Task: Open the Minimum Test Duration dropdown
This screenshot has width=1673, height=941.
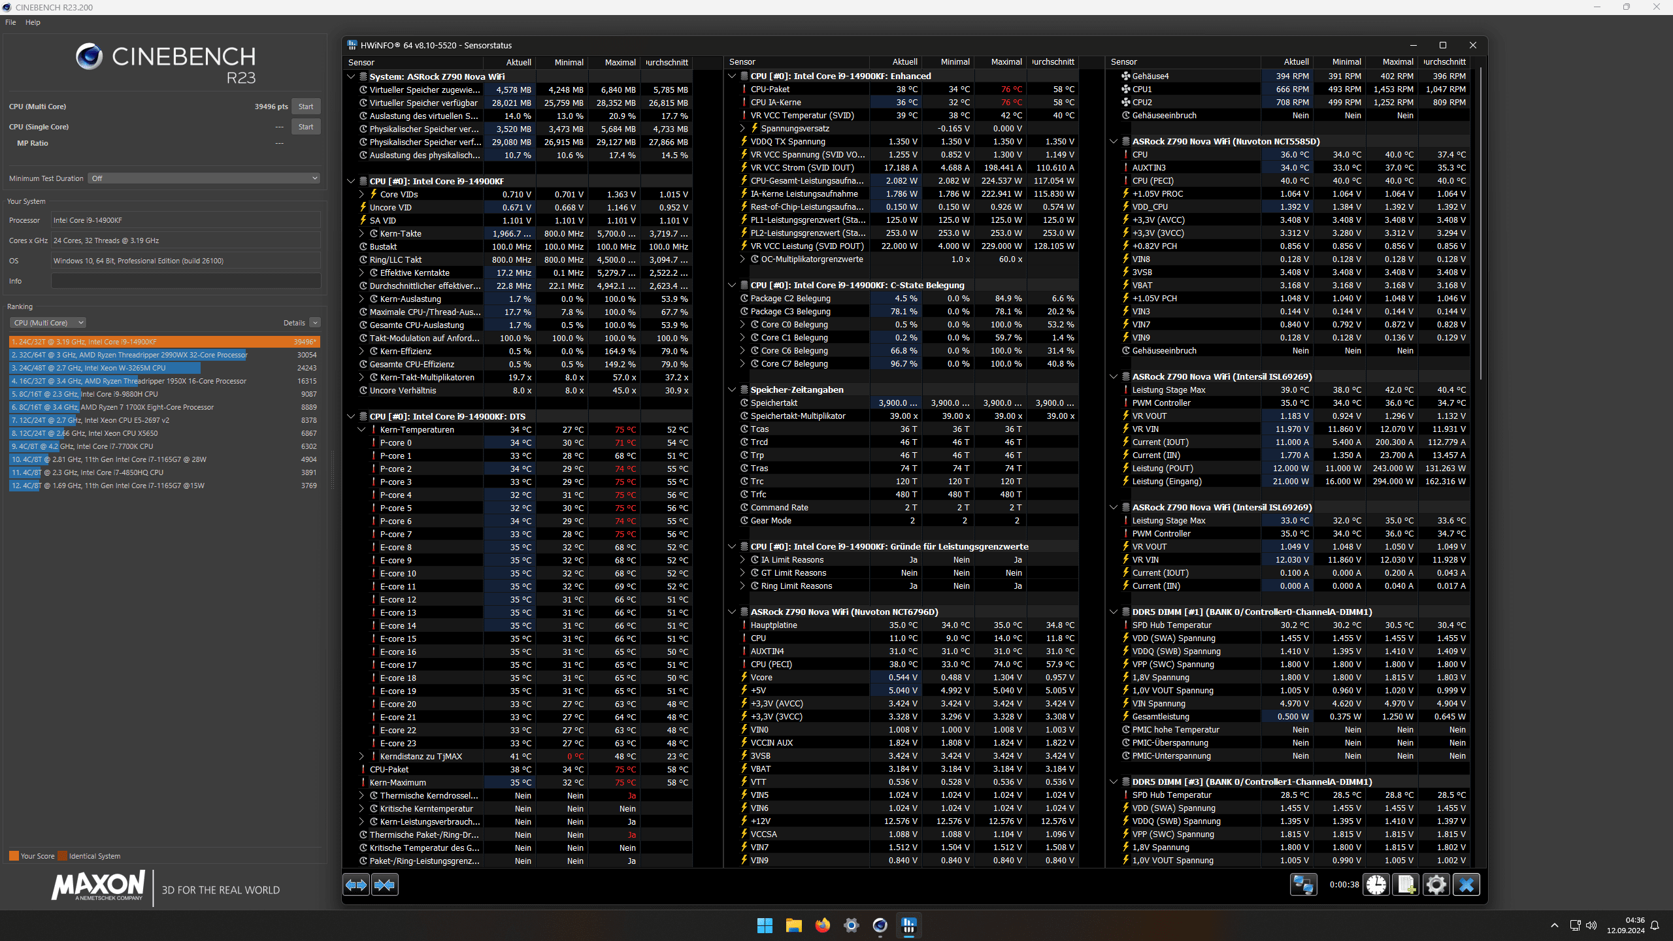Action: 204,178
